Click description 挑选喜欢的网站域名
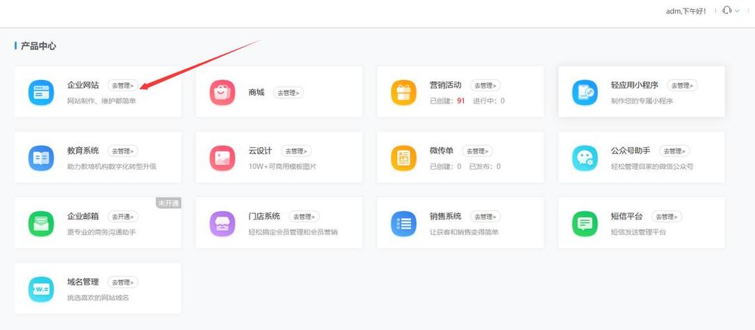The image size is (755, 330). click(x=98, y=298)
